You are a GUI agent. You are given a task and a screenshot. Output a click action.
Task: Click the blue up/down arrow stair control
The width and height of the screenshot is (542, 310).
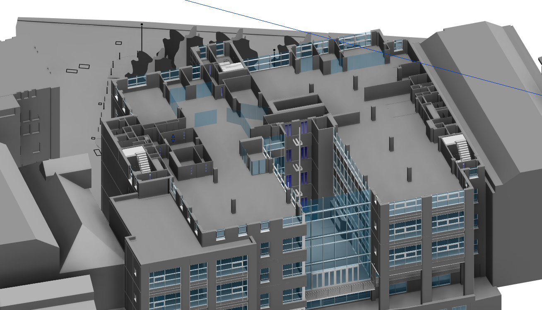[x=173, y=138]
